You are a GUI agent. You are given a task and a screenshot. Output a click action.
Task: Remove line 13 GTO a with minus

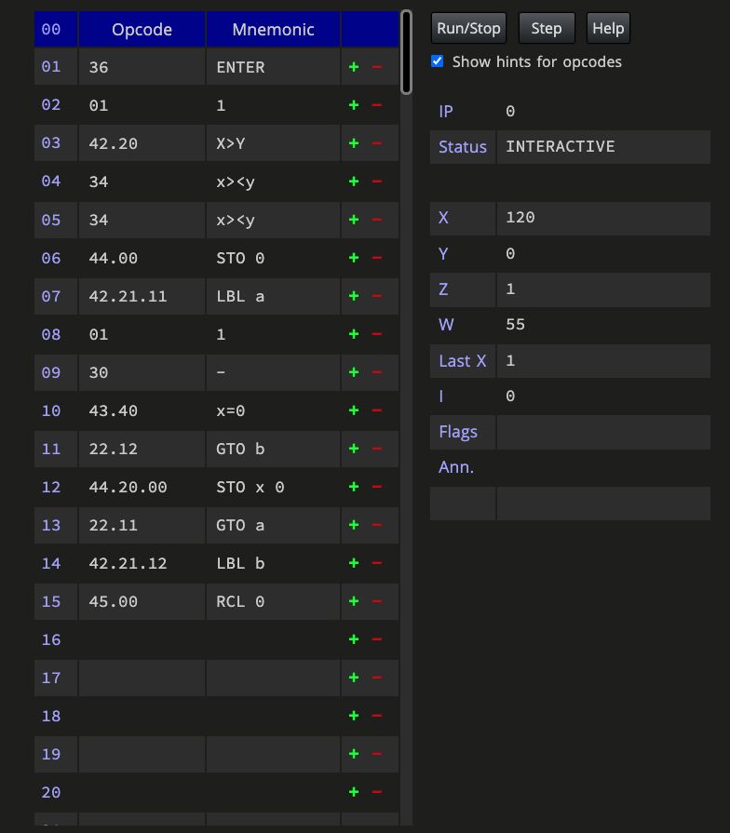pyautogui.click(x=377, y=525)
